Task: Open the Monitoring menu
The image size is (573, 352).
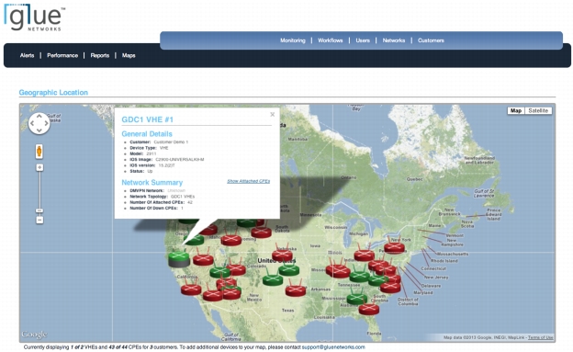Action: click(293, 40)
